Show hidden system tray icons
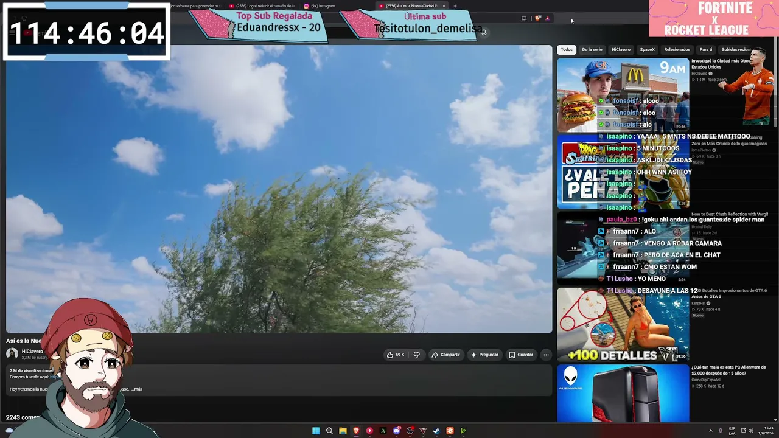The image size is (779, 438). point(710,431)
